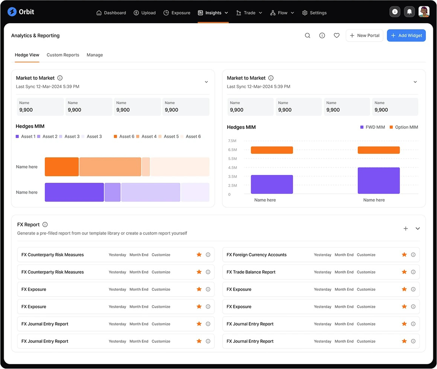This screenshot has height=369, width=437.
Task: Open the notifications bell icon
Action: click(409, 12)
